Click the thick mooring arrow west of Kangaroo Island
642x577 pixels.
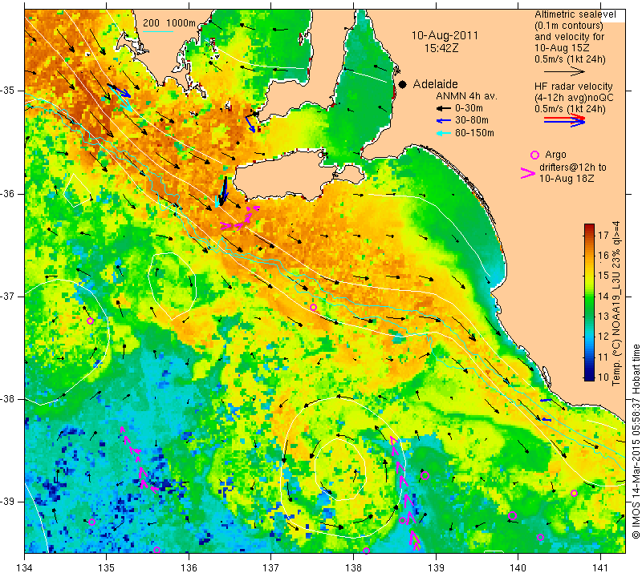tap(223, 191)
